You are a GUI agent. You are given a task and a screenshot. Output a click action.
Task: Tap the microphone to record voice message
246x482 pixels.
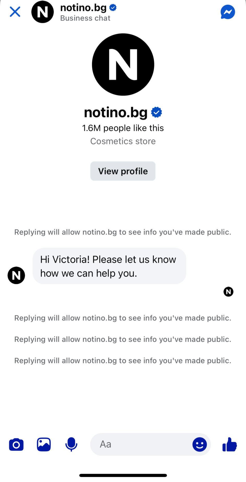point(71,444)
